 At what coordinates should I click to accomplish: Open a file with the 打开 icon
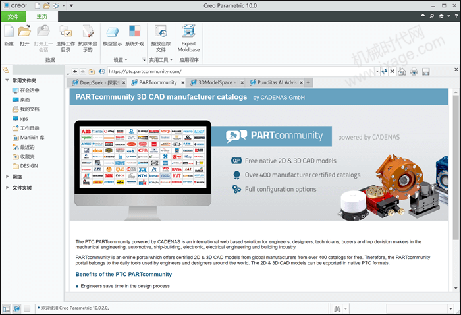pos(24,32)
